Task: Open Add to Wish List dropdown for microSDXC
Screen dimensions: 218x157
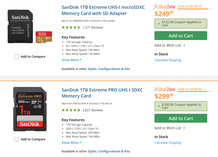Action: [x=170, y=45]
